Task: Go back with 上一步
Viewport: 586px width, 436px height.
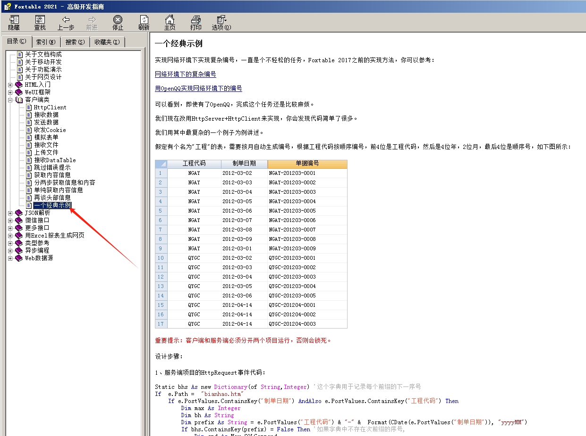Action: (66, 23)
